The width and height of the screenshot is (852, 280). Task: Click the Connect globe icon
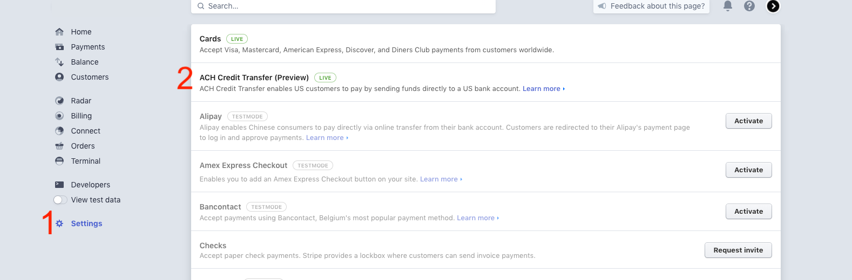59,131
